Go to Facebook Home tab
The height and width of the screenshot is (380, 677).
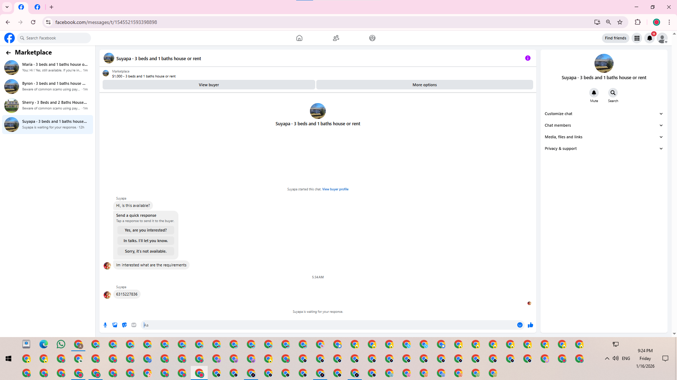[x=299, y=38]
